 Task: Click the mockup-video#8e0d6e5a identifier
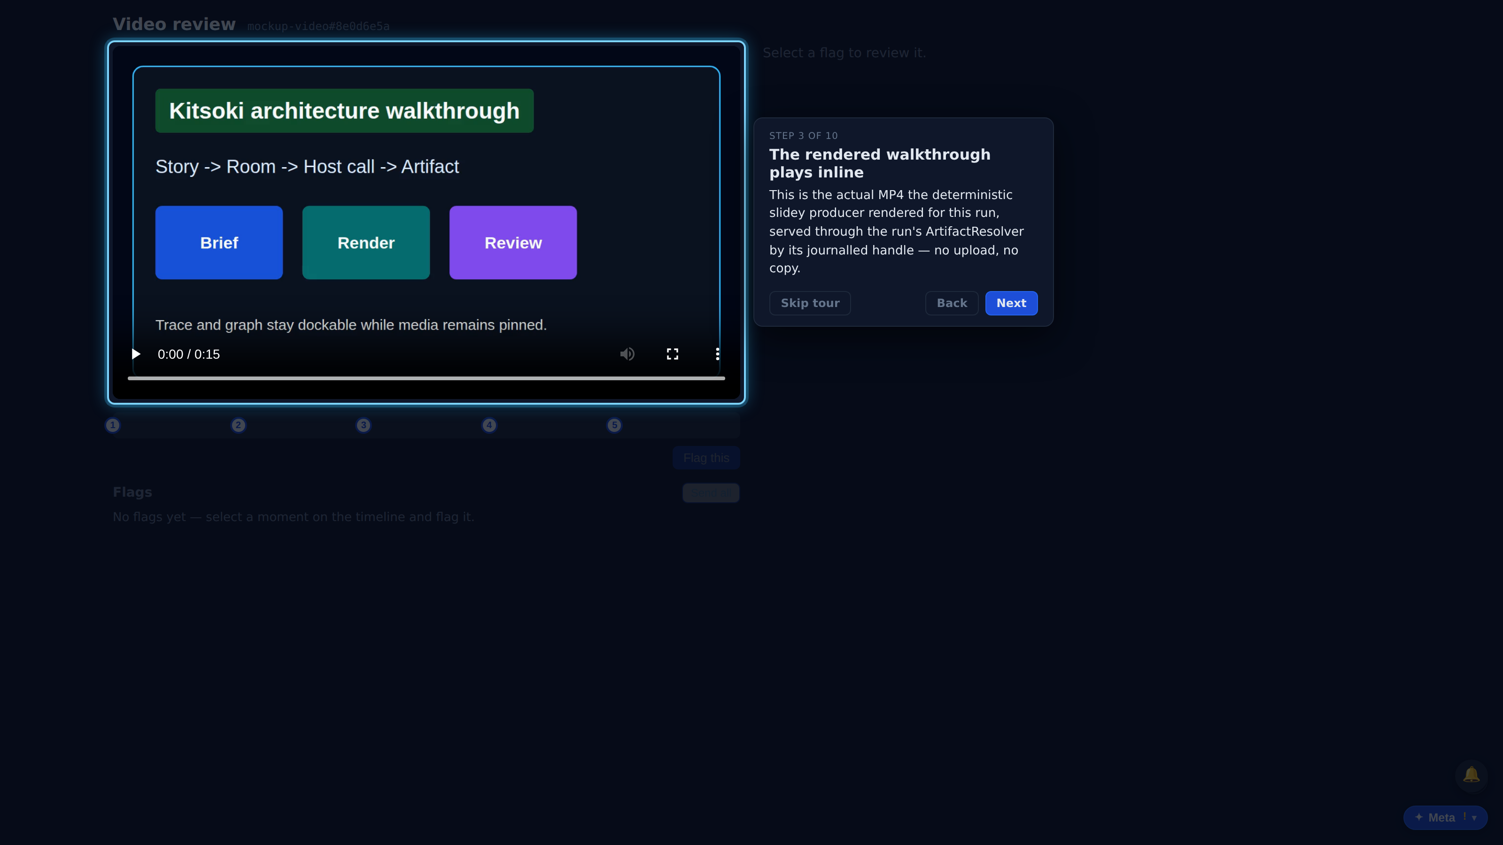318,26
